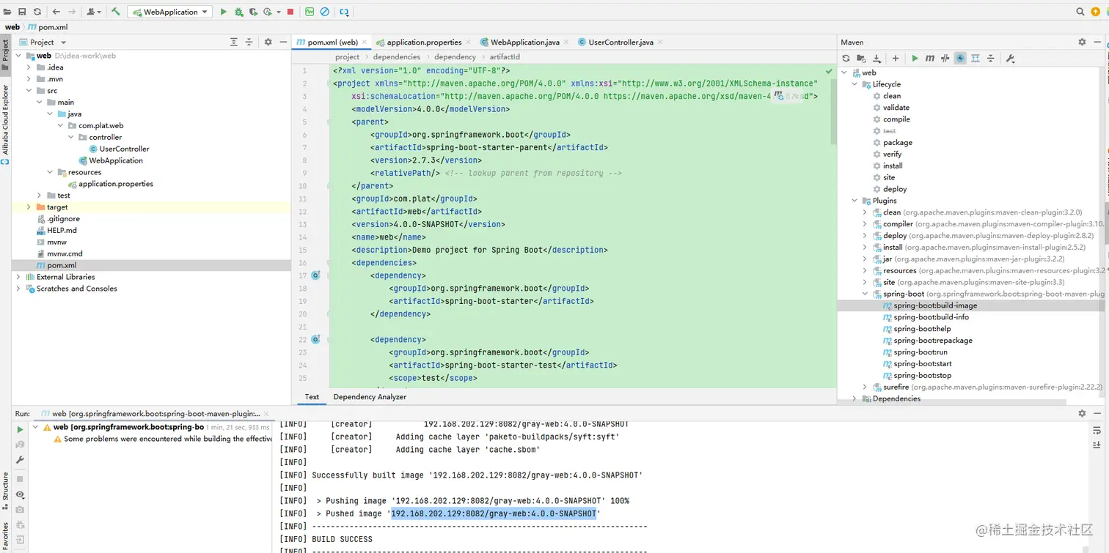Rerun Maven build in Run panel

20,430
